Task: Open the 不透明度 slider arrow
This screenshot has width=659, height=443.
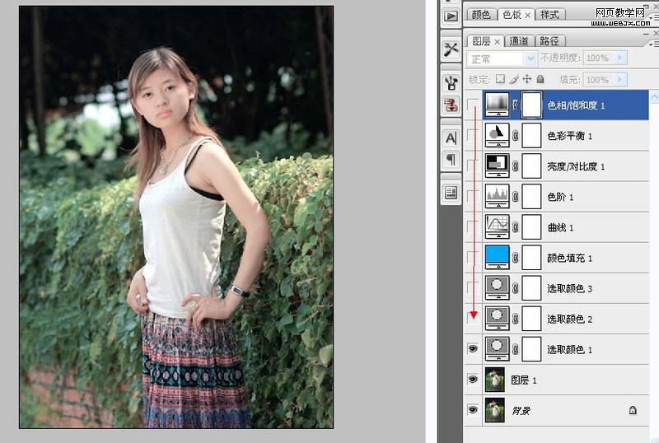Action: (619, 58)
